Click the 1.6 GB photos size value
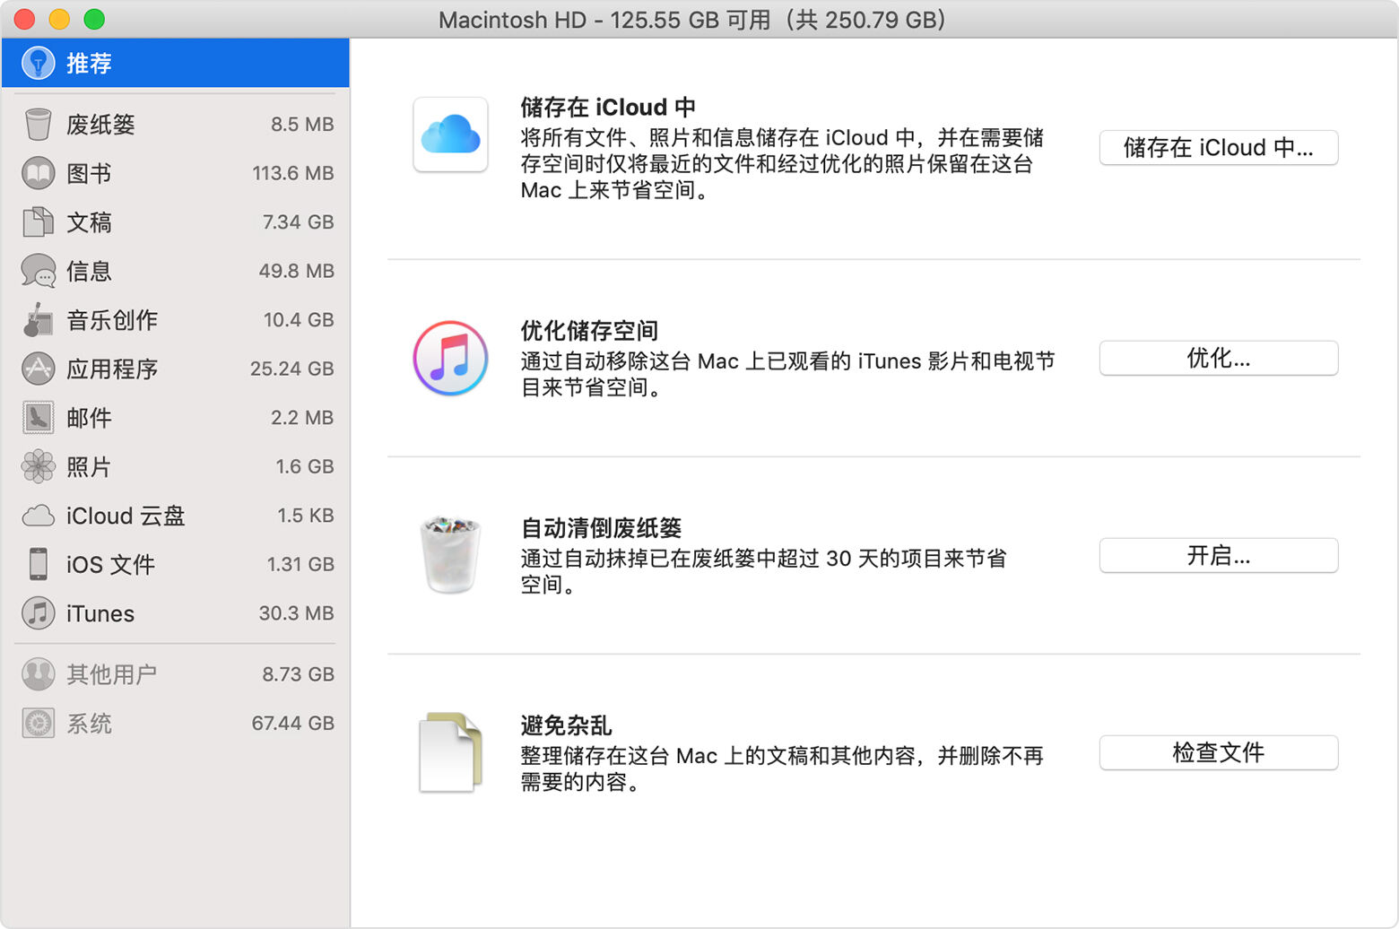The width and height of the screenshot is (1399, 929). pyautogui.click(x=305, y=466)
